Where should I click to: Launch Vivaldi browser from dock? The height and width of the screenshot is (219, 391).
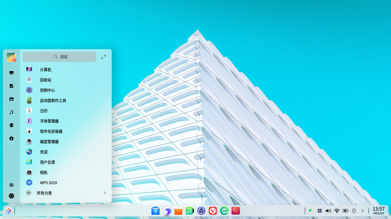click(213, 211)
